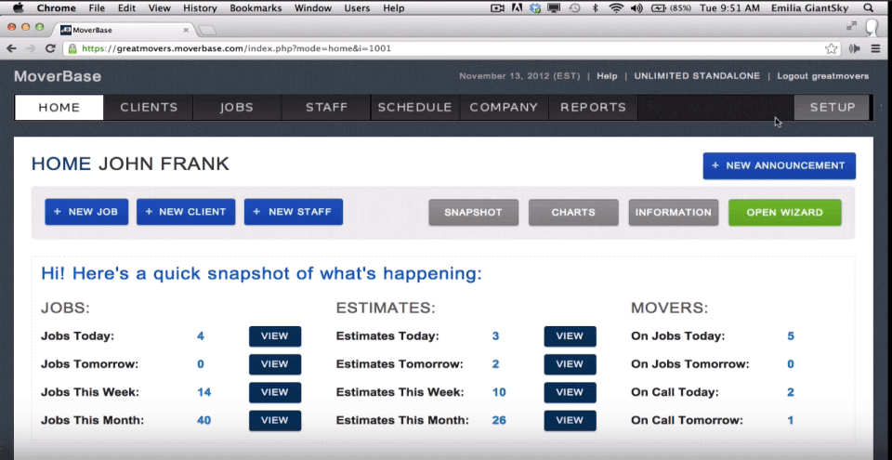View Jobs Tomorrow
892x460 pixels.
pos(275,364)
